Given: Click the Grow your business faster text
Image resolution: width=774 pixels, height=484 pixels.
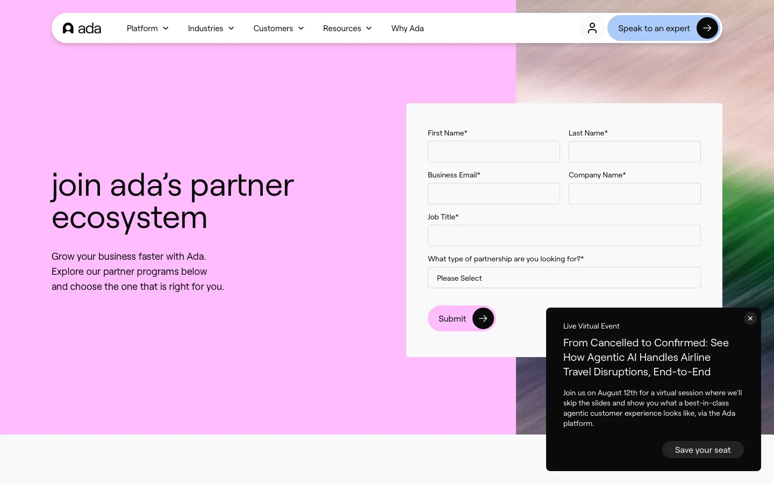Looking at the screenshot, I should [x=138, y=271].
